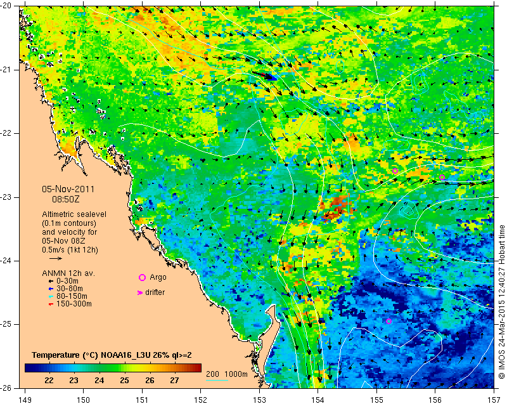Click the '0-30m' depth label
507x406 pixels.
coord(67,281)
